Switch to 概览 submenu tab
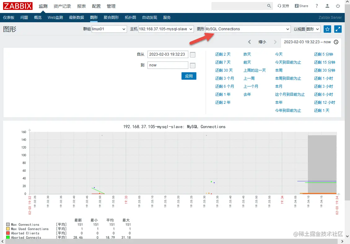Screen dimensions: 350x244 (x=38, y=17)
